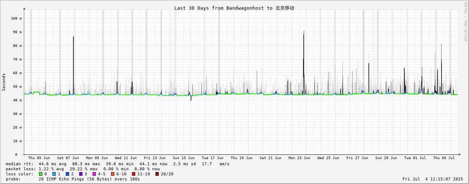Click the purple swatch for loss 3
The image size is (469, 184).
pyautogui.click(x=81, y=174)
